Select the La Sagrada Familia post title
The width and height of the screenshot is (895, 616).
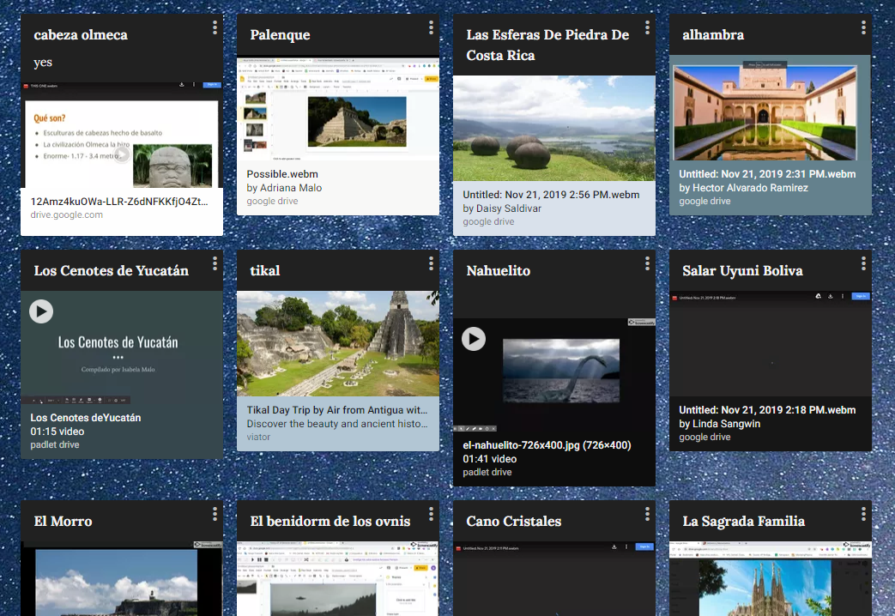point(744,522)
